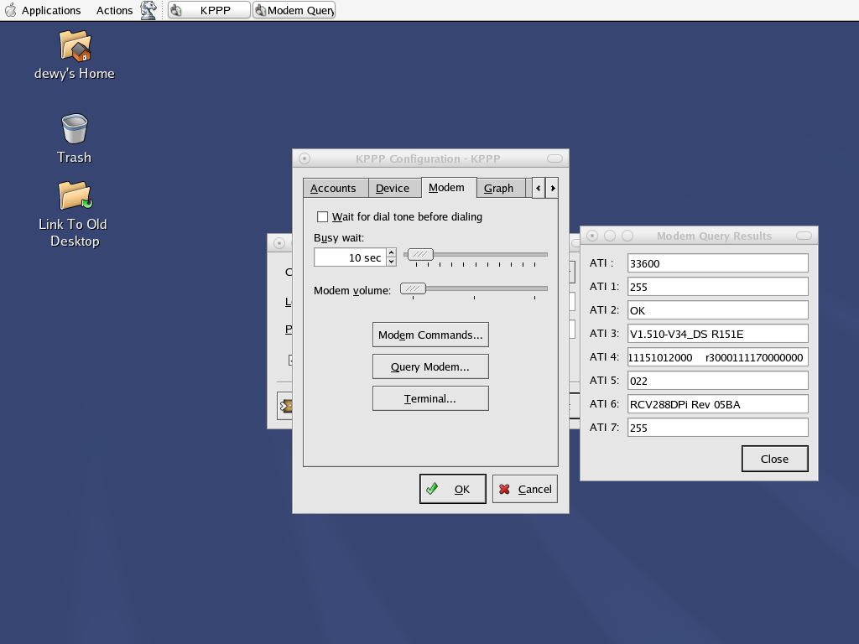The height and width of the screenshot is (644, 859).
Task: Switch to the Accounts tab
Action: pos(336,189)
